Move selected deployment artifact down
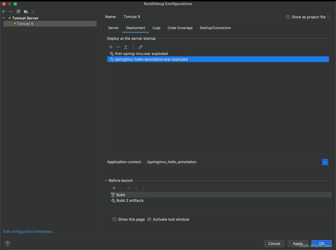 click(133, 47)
